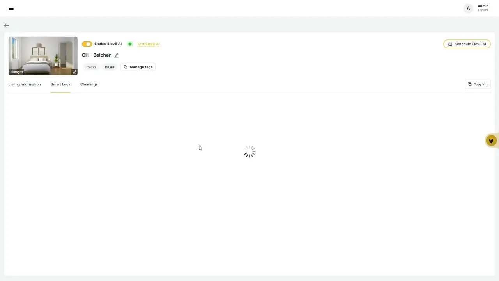This screenshot has width=499, height=281.
Task: Open the Test Elev8 AI link
Action: coord(148,44)
